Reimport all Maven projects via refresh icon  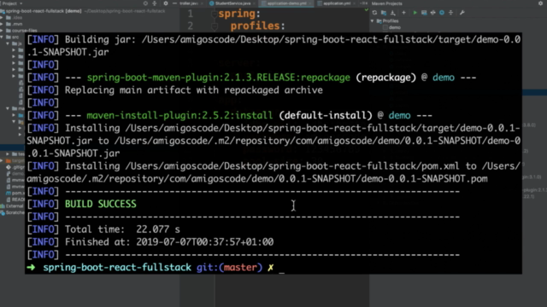point(374,13)
